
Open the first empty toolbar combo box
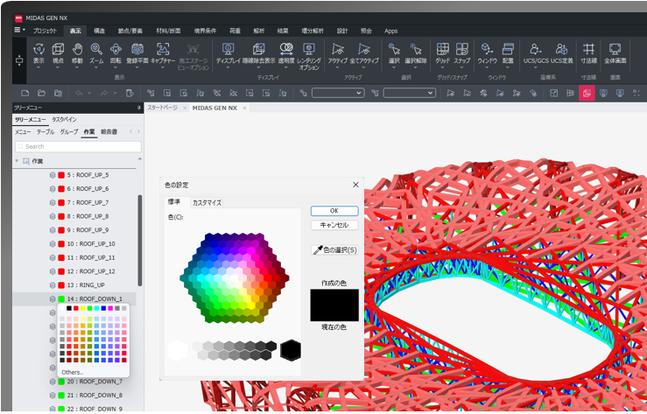(338, 93)
